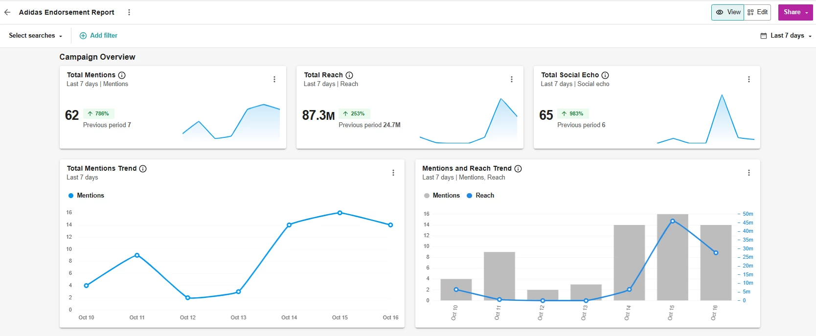This screenshot has width=816, height=336.
Task: Click the 253% increase badge
Action: tap(354, 114)
